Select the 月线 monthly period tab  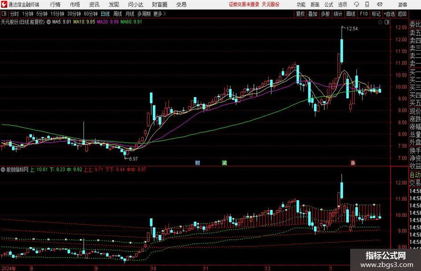[130, 14]
